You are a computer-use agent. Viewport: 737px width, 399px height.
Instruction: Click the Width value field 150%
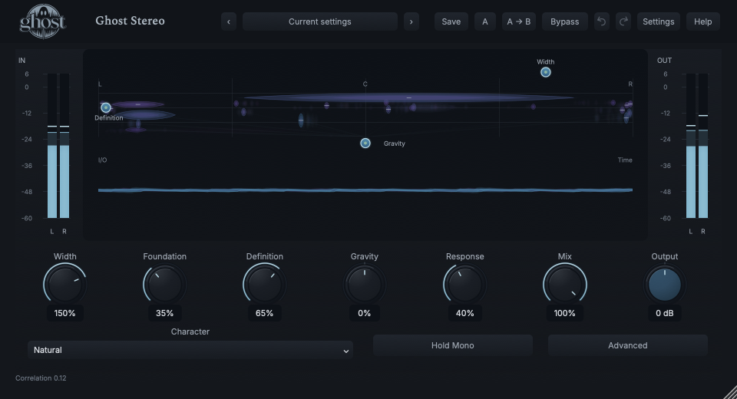(64, 313)
